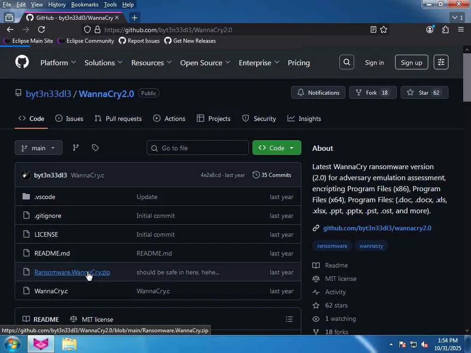Viewport: 471px width, 353px height.
Task: Open the list all tabs dropdown
Action: [458, 17]
